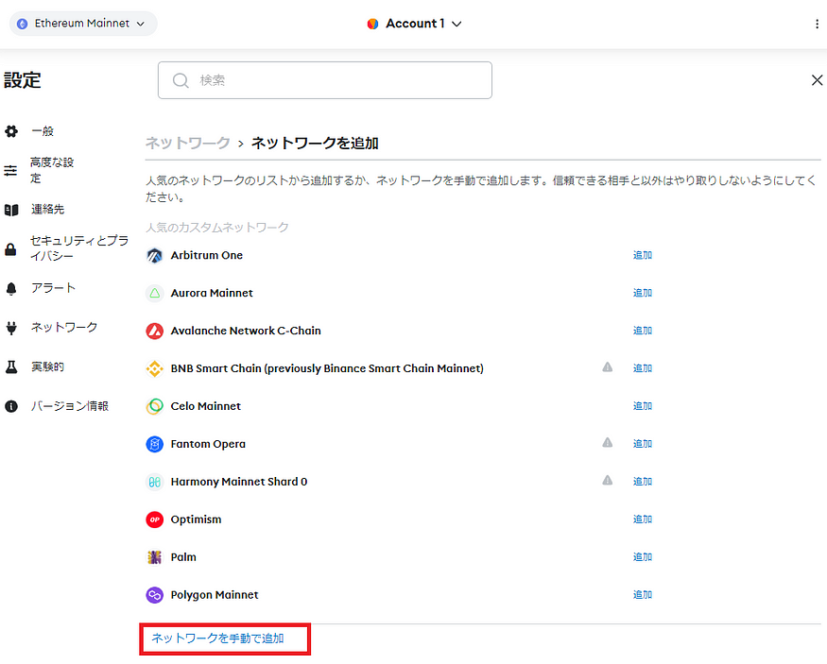The height and width of the screenshot is (664, 827).
Task: Click the address book icon for 連絡先
Action: (x=11, y=210)
